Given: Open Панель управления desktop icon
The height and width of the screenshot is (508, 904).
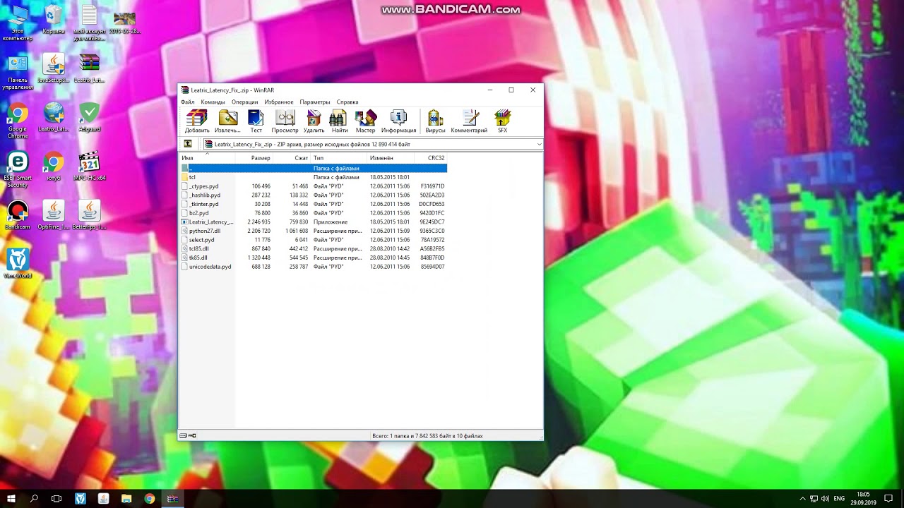Looking at the screenshot, I should click(18, 73).
